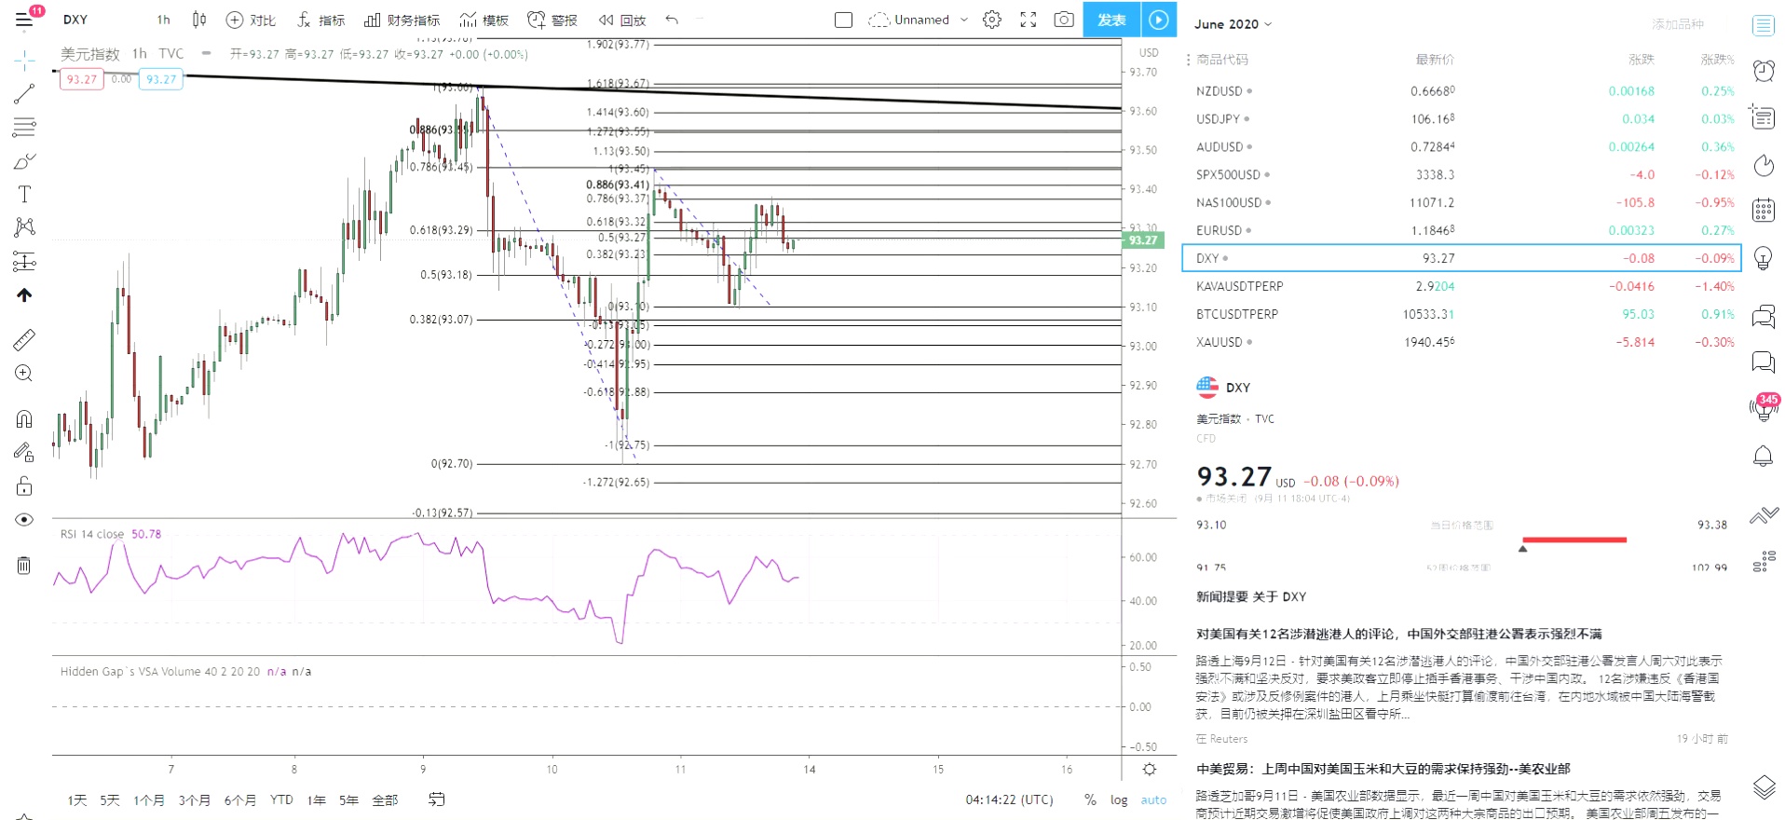This screenshot has height=820, width=1785.
Task: Set range to 全部
Action: pos(385,799)
